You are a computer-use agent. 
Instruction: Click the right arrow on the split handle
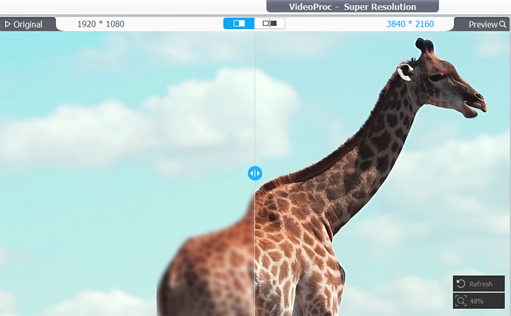259,173
